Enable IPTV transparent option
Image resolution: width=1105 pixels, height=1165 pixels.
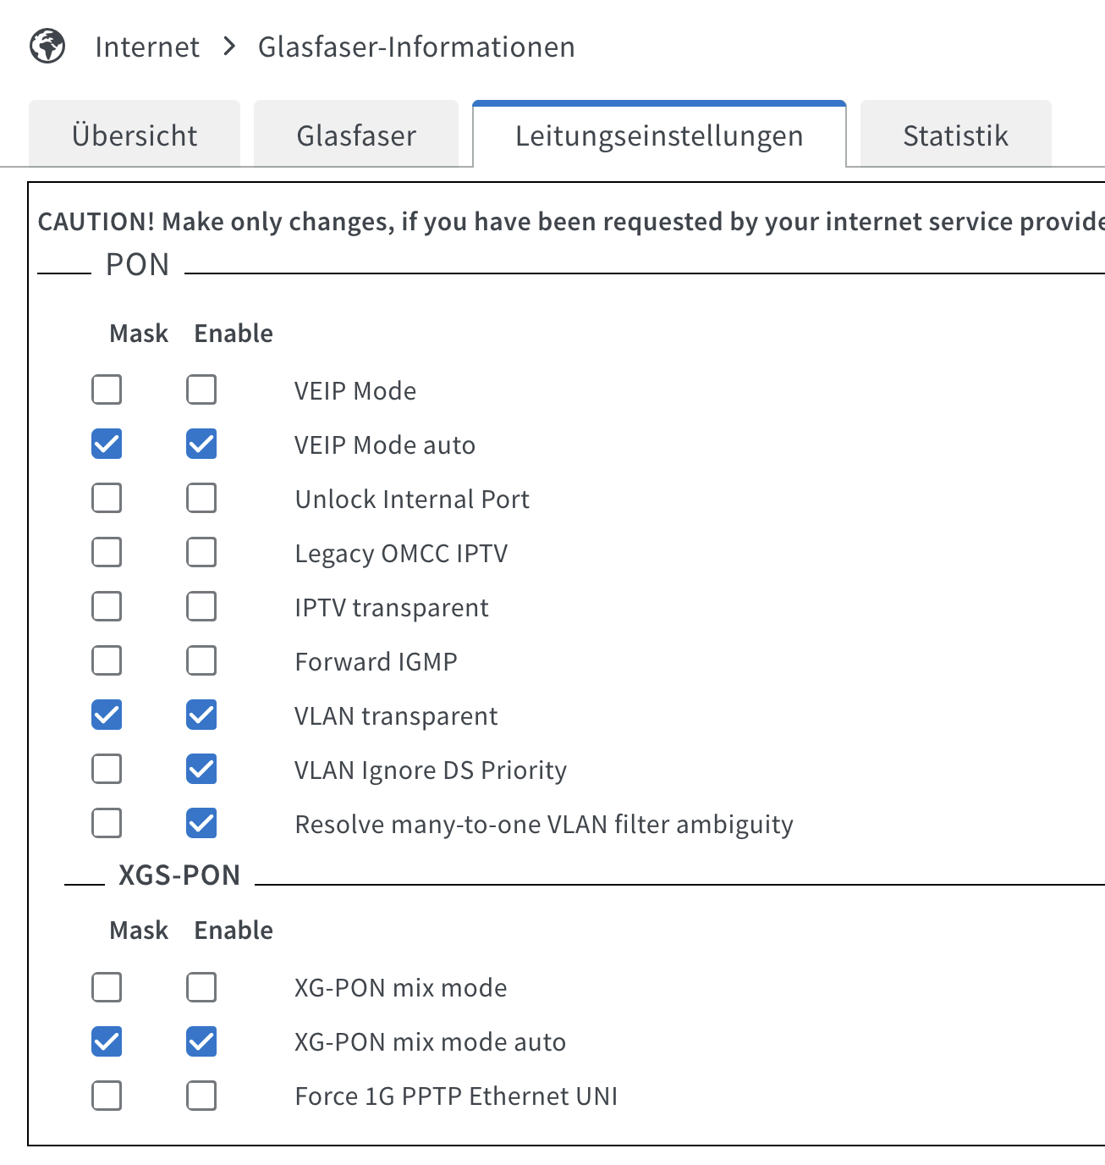click(x=201, y=606)
